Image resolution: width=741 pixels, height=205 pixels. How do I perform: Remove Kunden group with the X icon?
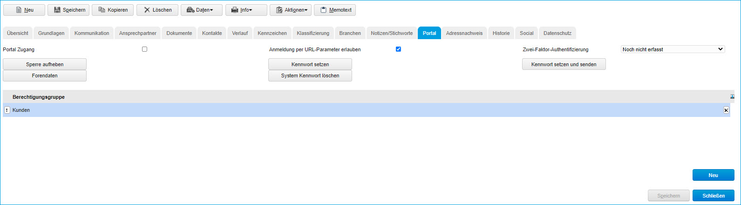tap(726, 110)
